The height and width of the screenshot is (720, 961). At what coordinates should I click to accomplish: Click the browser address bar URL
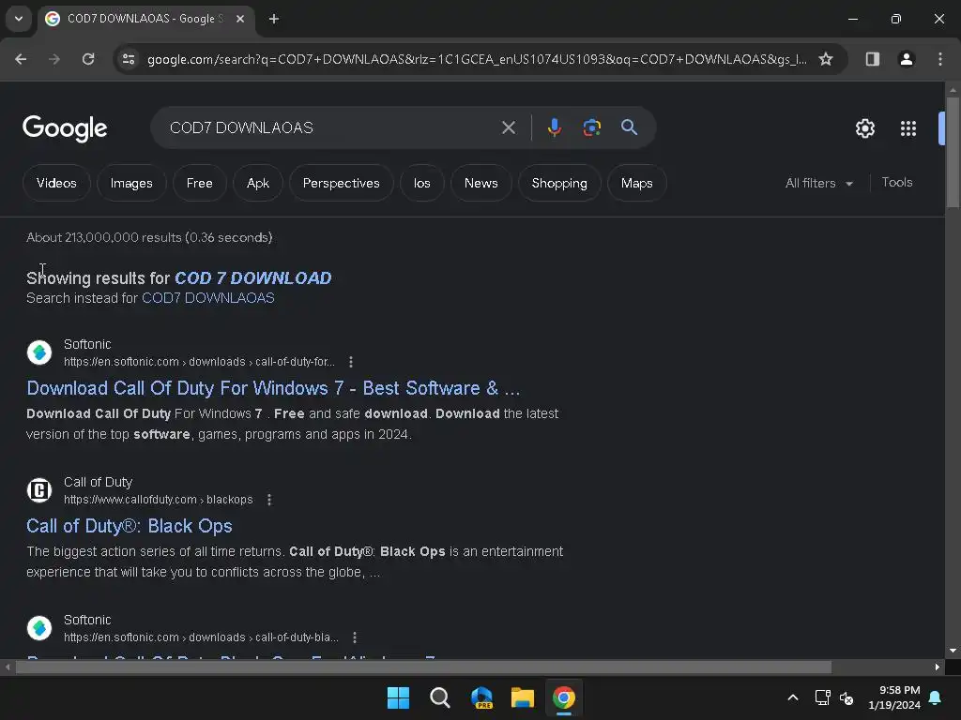(477, 59)
